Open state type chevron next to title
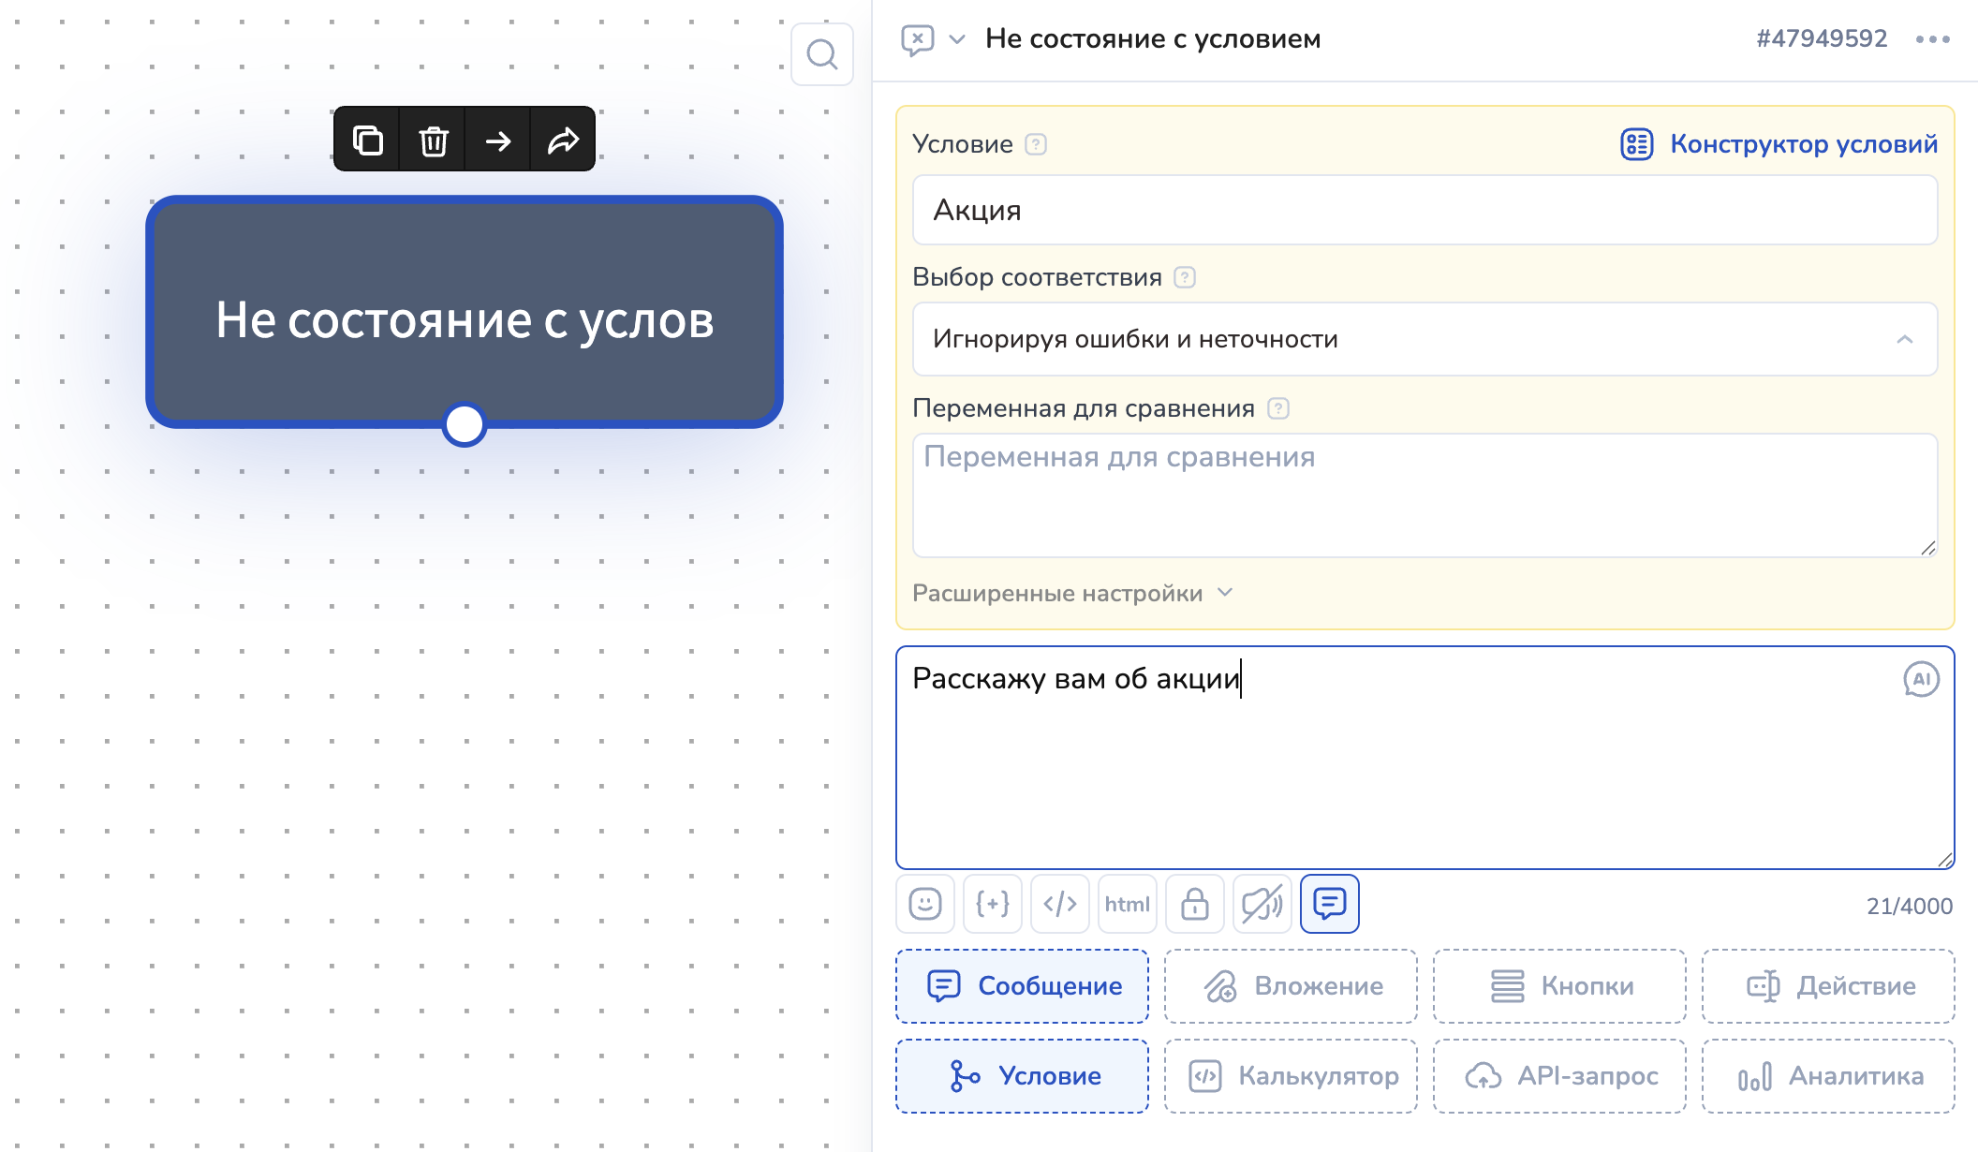 coord(956,39)
